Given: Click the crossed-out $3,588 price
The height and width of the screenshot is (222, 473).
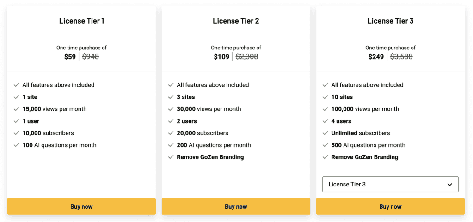Looking at the screenshot, I should point(401,57).
